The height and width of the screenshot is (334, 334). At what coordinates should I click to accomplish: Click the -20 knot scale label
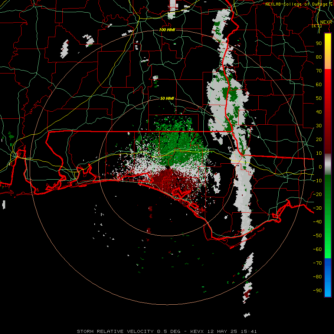click(317, 194)
